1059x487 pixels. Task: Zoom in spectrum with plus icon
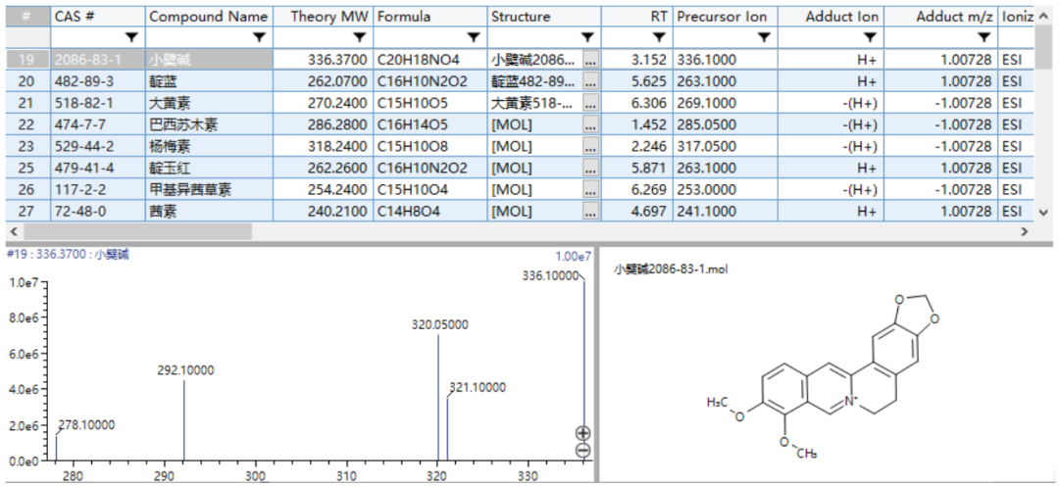click(582, 433)
